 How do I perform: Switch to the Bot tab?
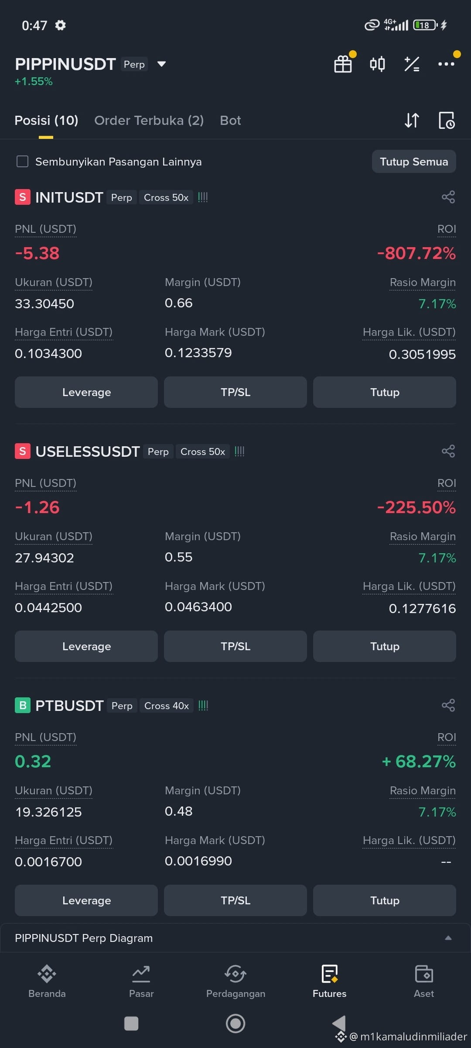[x=230, y=121]
